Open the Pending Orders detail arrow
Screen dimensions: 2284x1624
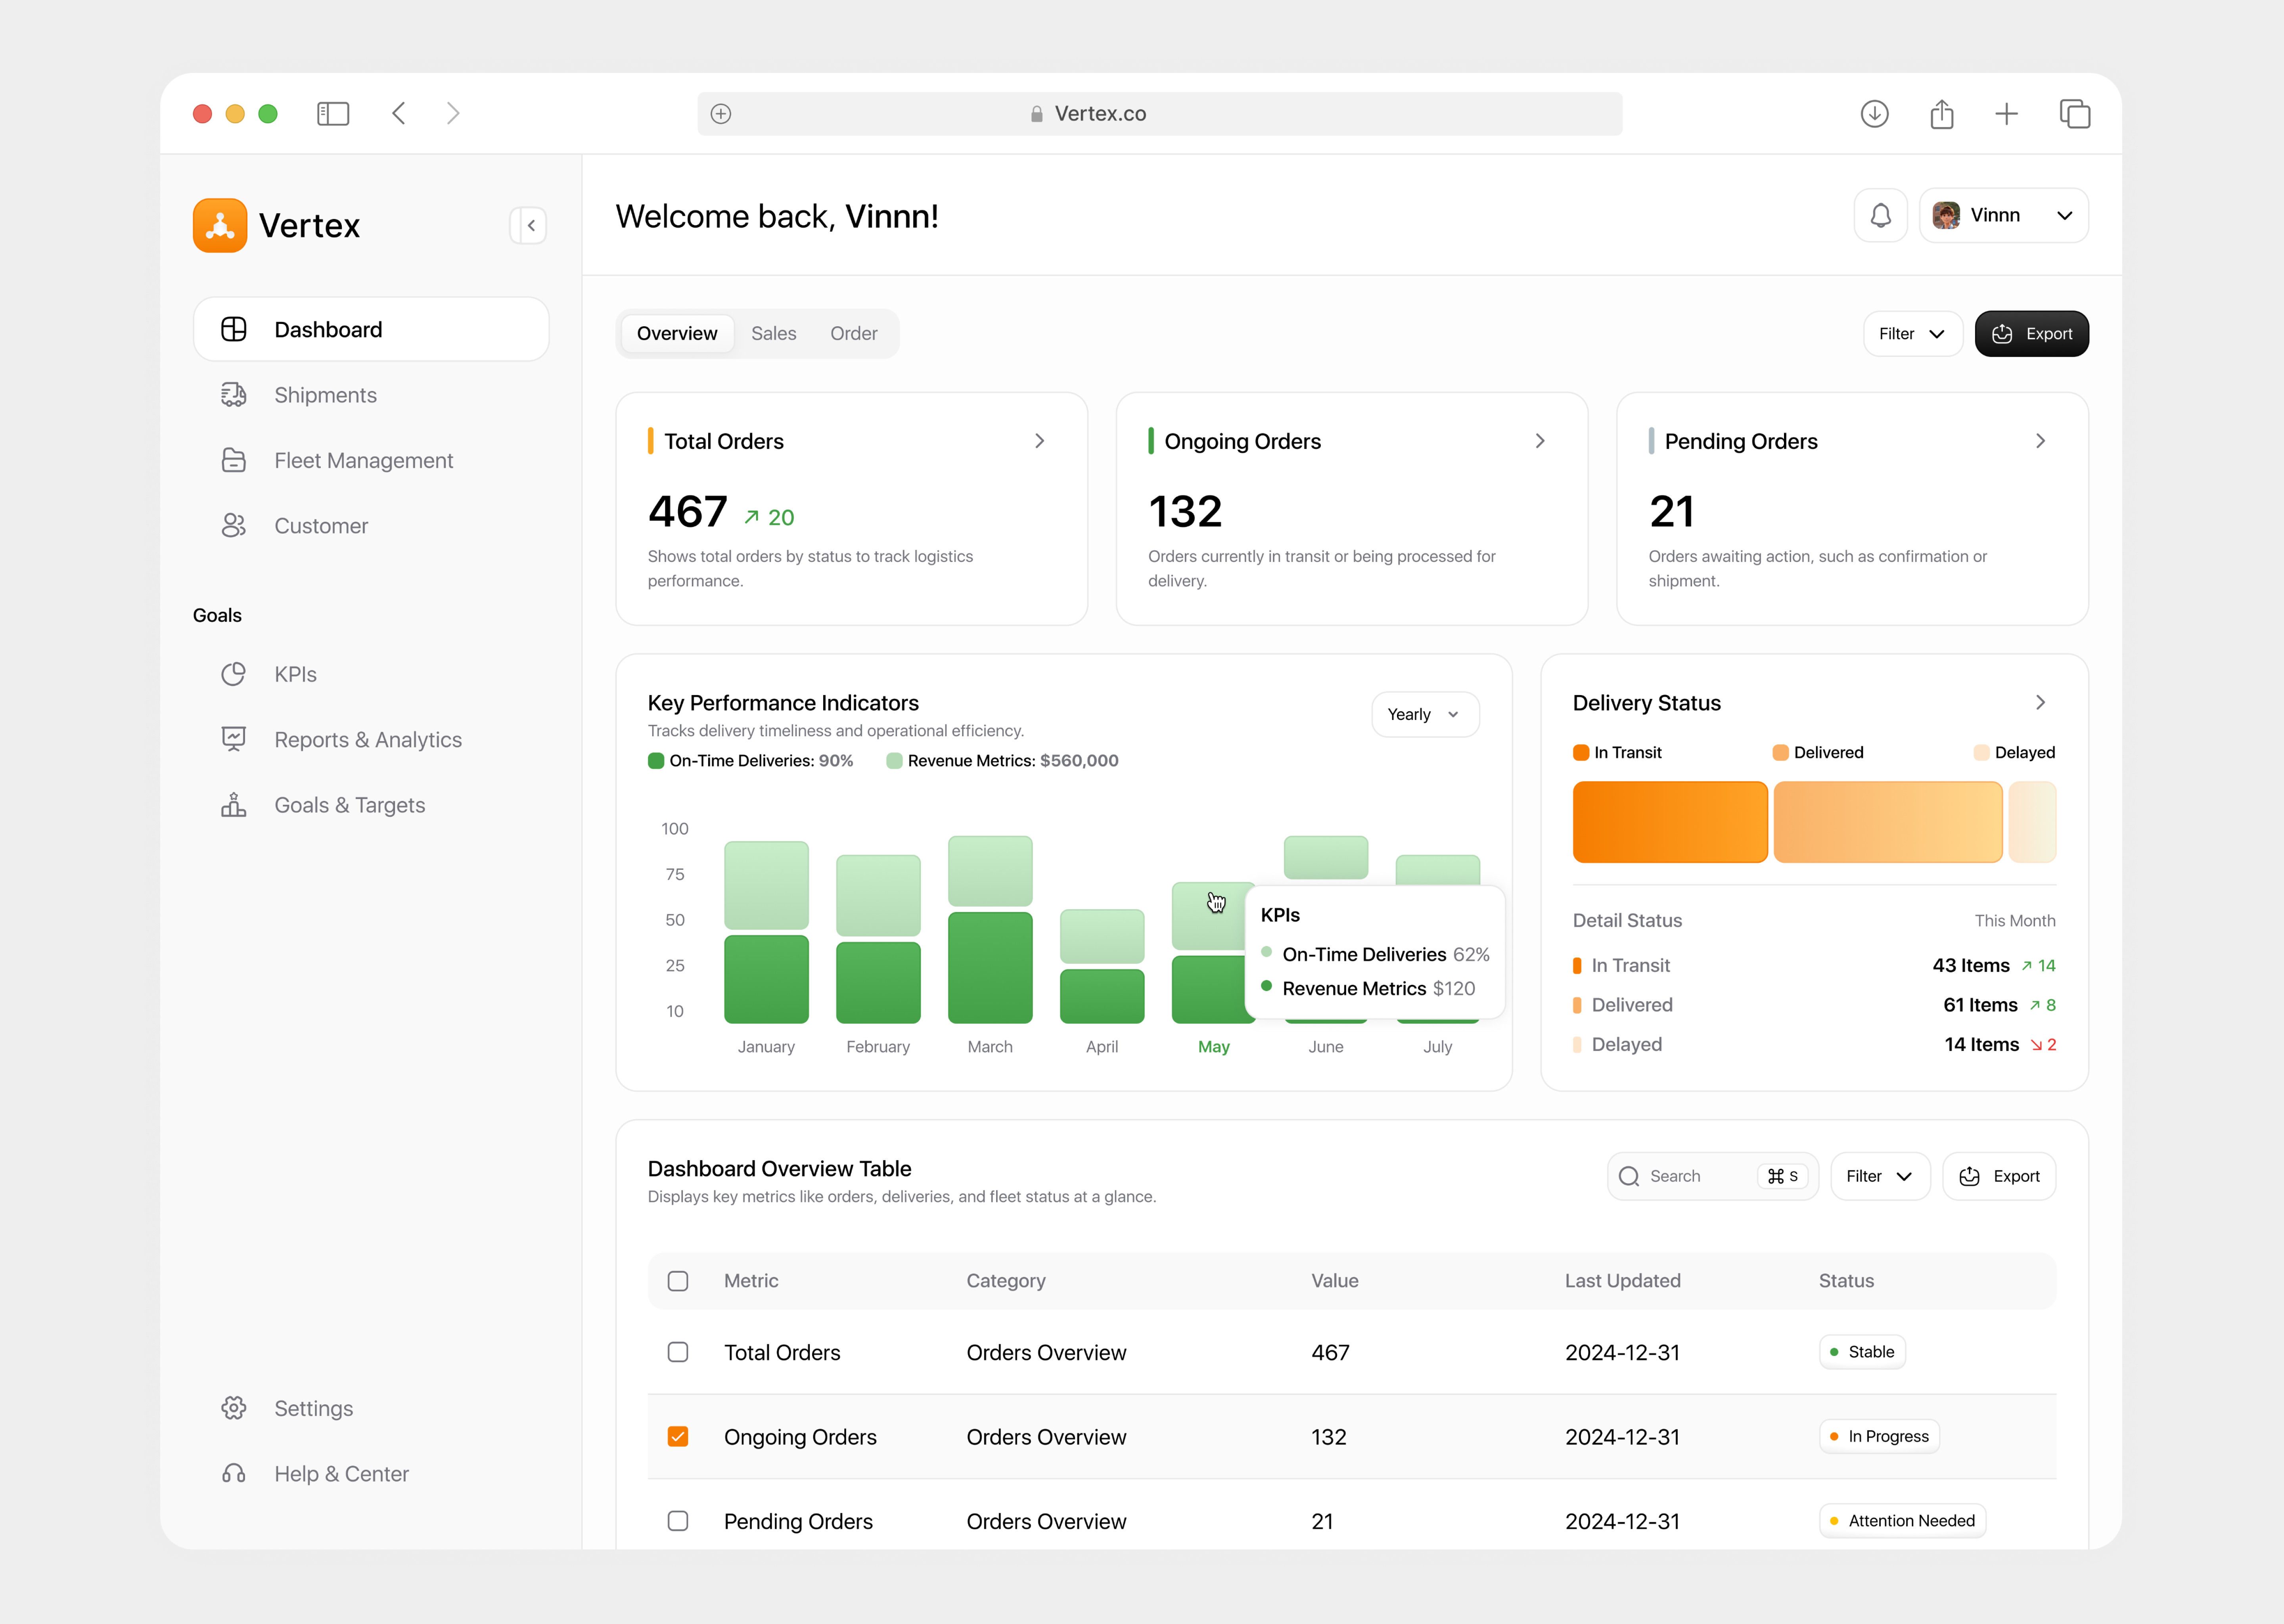(2040, 440)
